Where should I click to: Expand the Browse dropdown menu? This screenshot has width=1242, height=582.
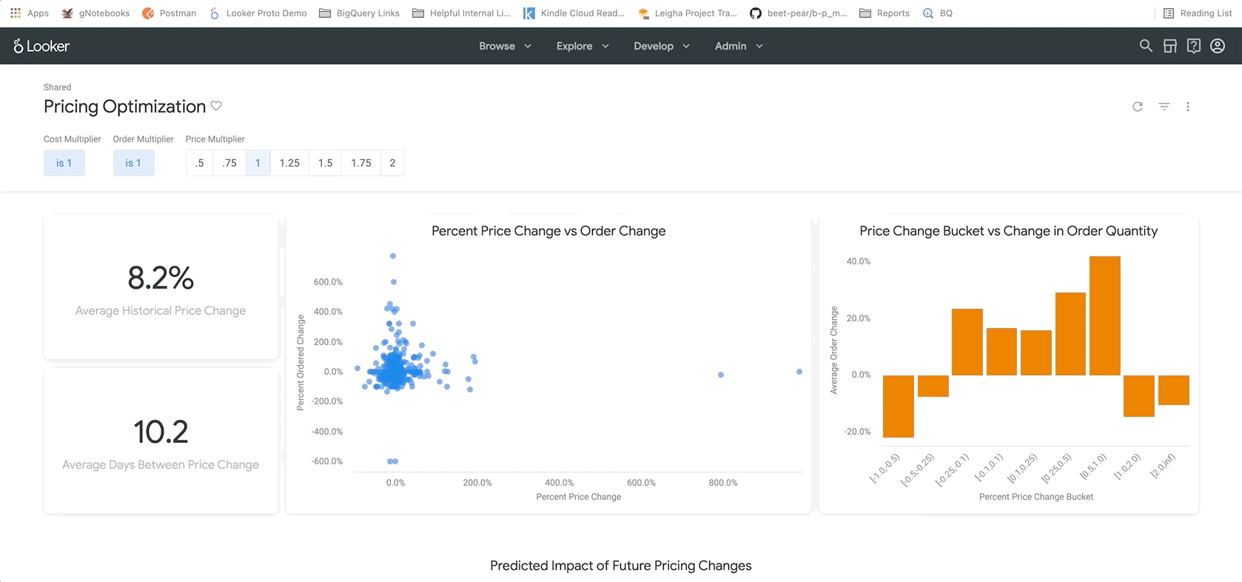[505, 46]
